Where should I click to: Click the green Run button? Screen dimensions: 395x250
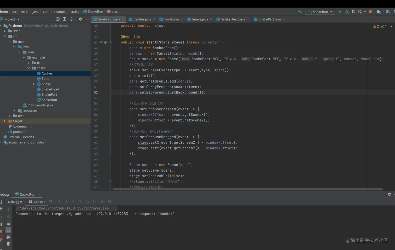[340, 12]
